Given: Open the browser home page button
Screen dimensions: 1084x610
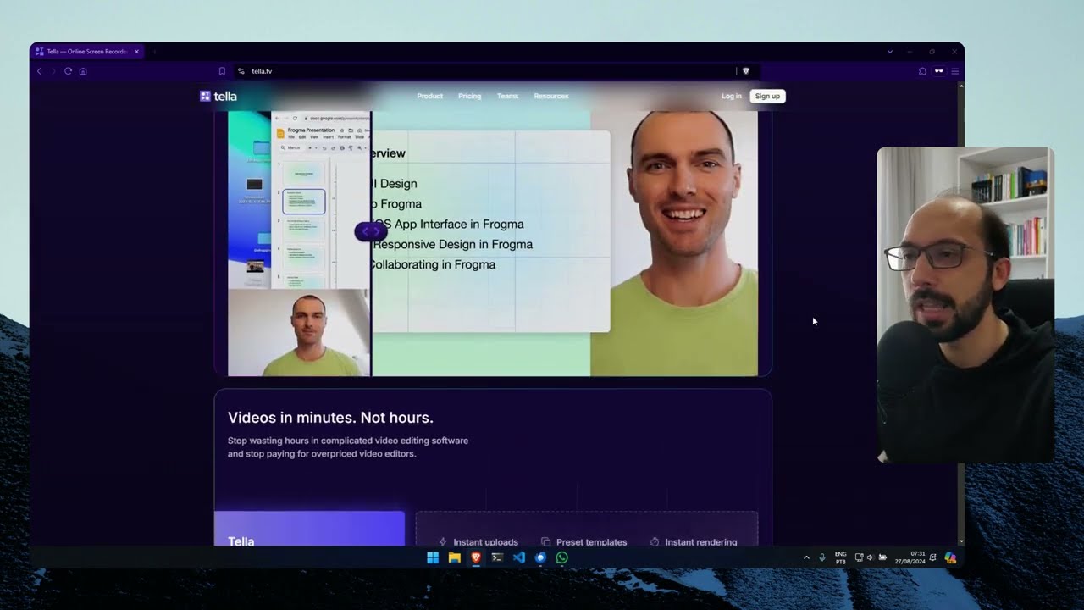Looking at the screenshot, I should pos(83,71).
